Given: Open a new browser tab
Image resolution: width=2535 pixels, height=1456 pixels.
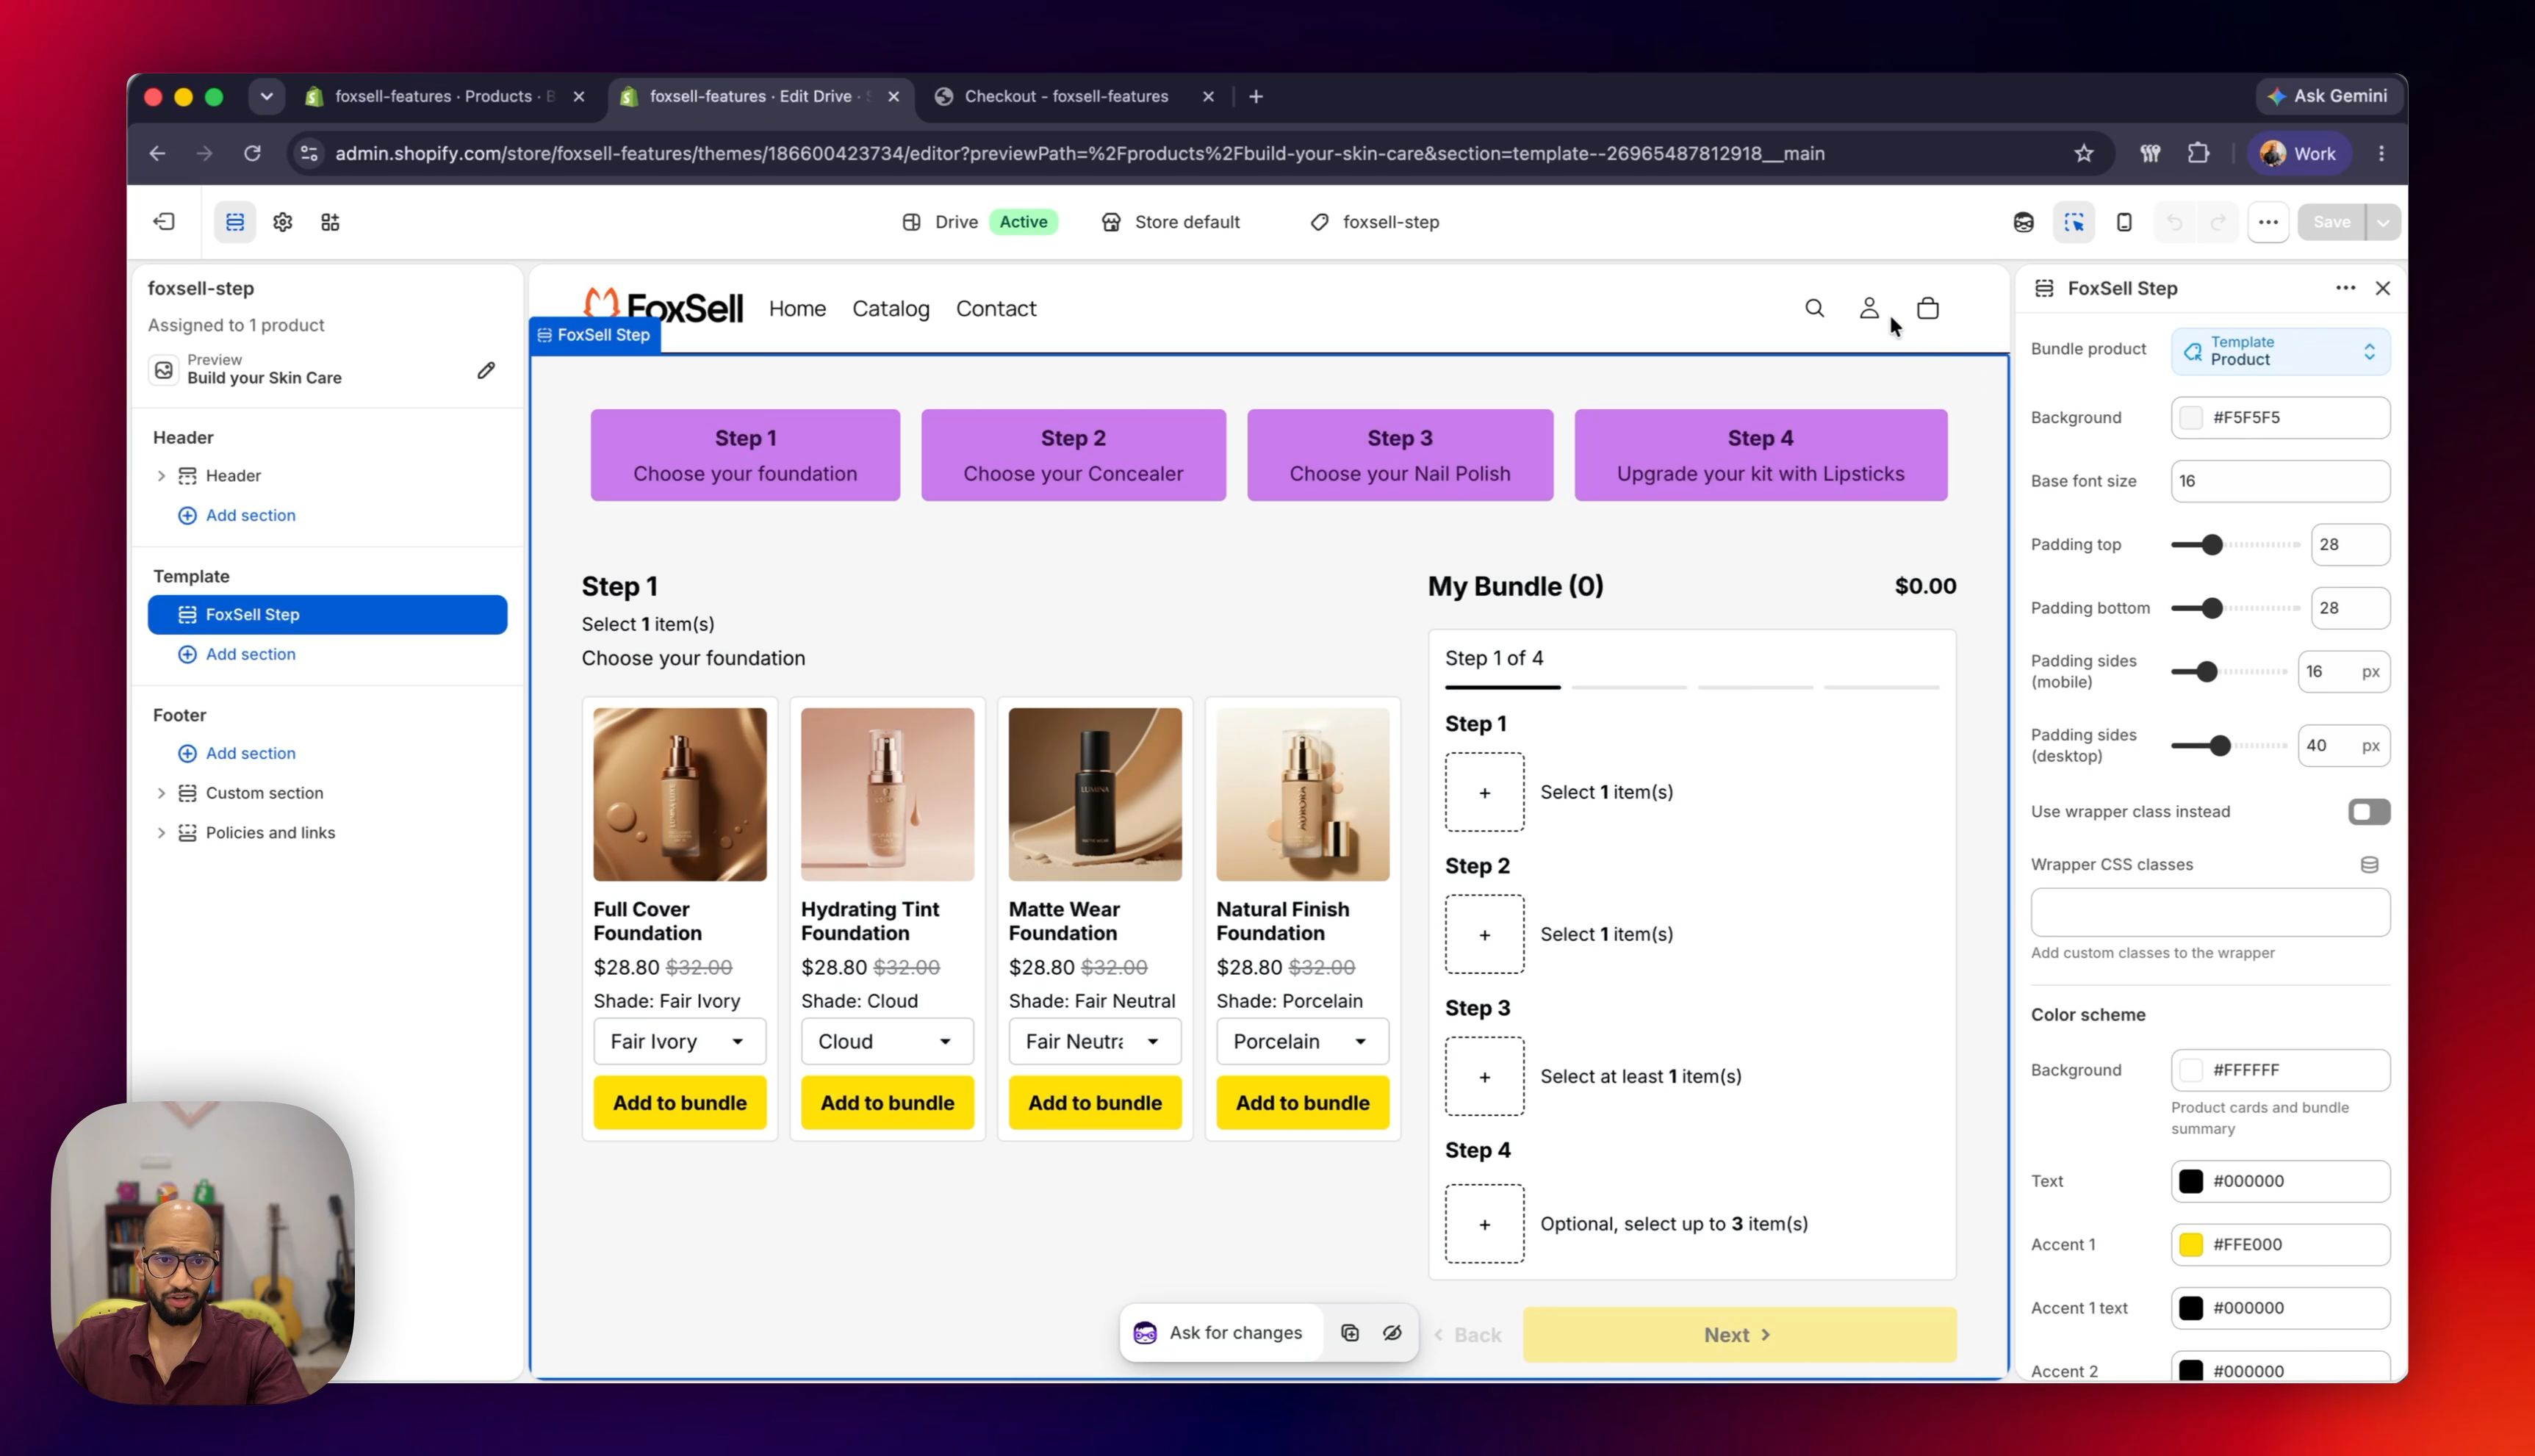Looking at the screenshot, I should click(1256, 96).
